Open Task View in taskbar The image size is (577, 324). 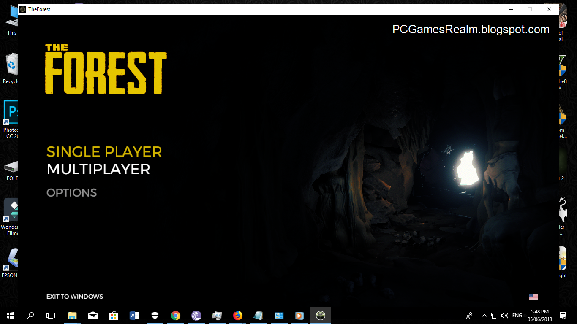(x=51, y=316)
